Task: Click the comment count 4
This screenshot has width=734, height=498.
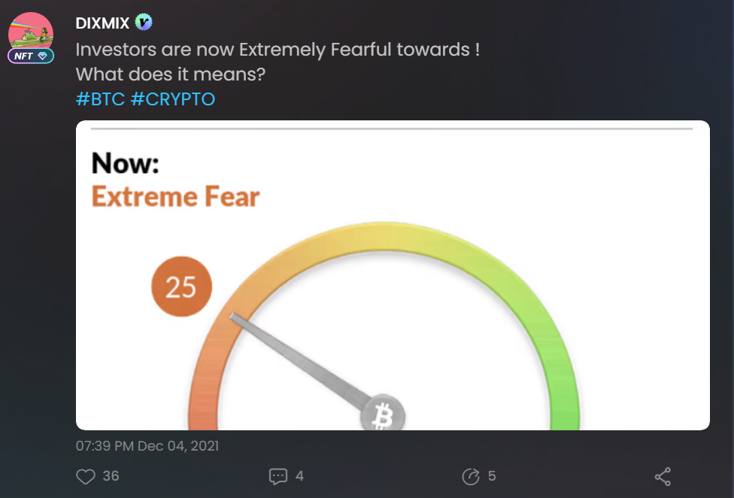Action: pyautogui.click(x=299, y=476)
